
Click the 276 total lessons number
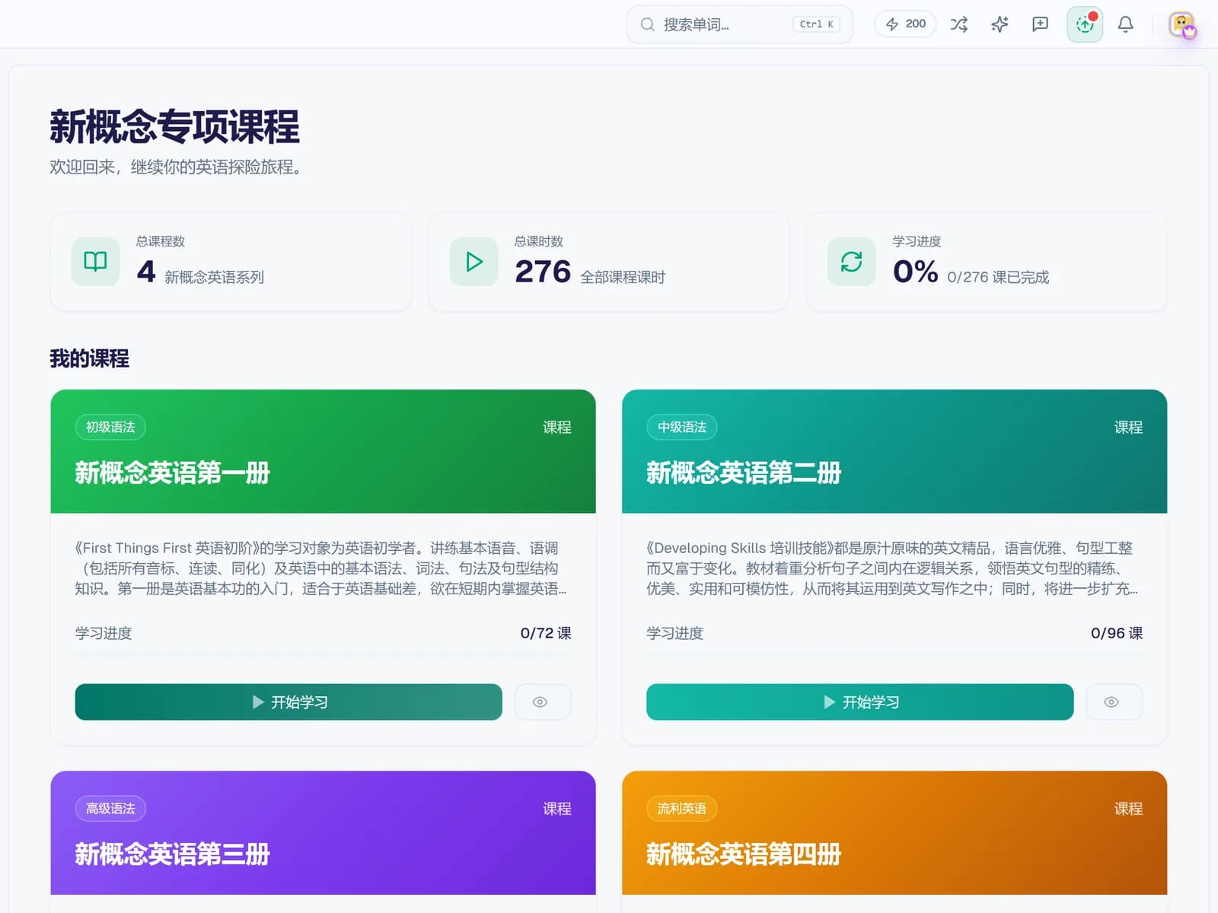[x=543, y=272]
